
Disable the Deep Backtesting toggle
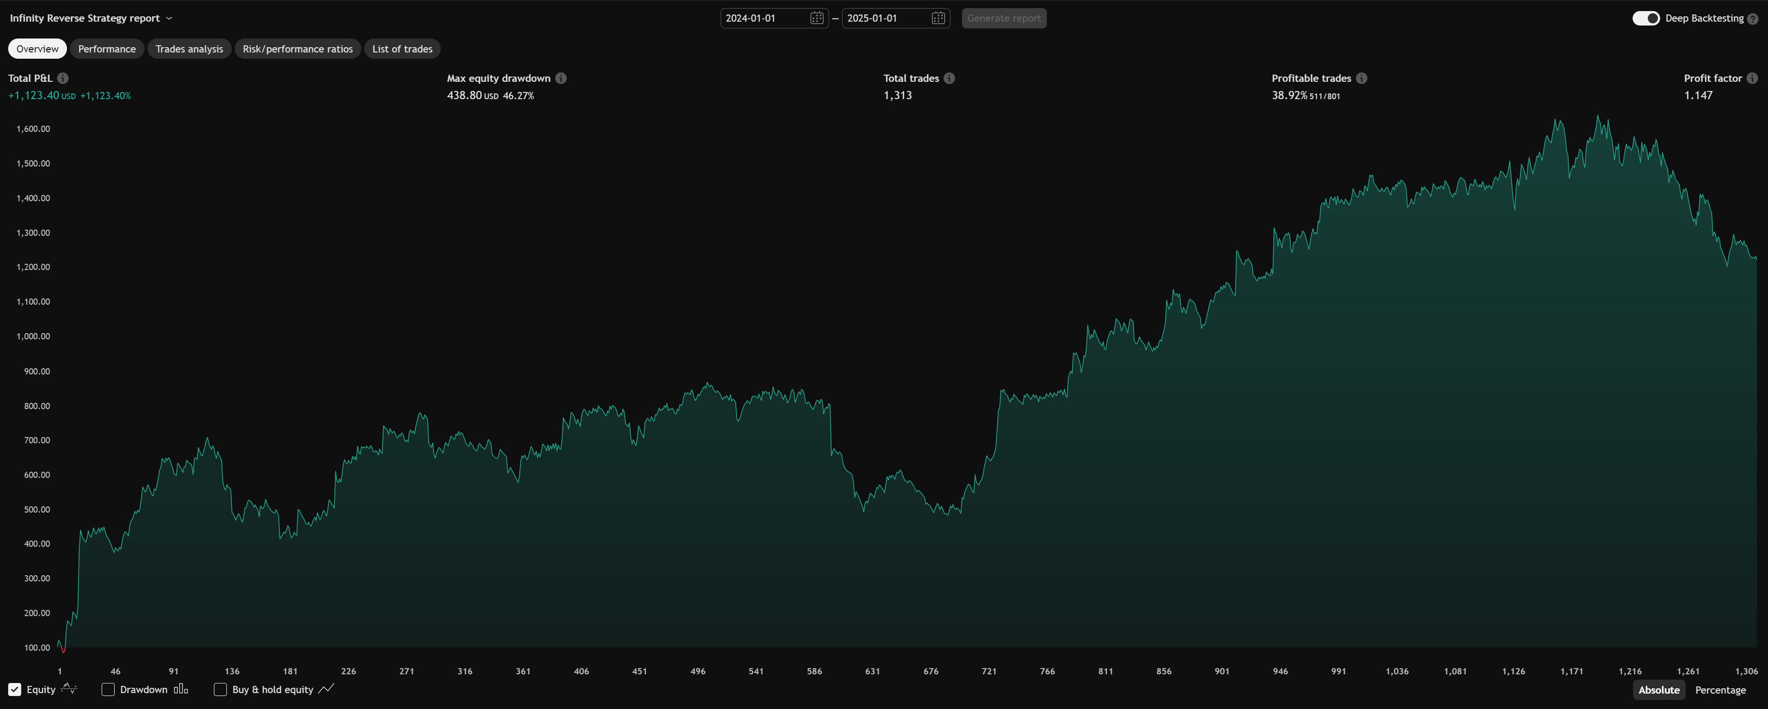tap(1646, 18)
